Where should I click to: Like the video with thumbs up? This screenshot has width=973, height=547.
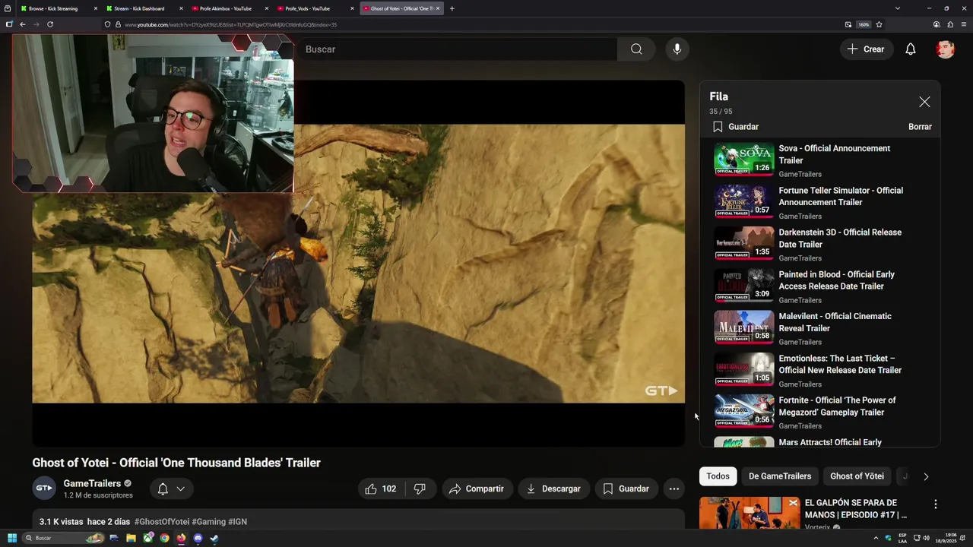tap(381, 489)
